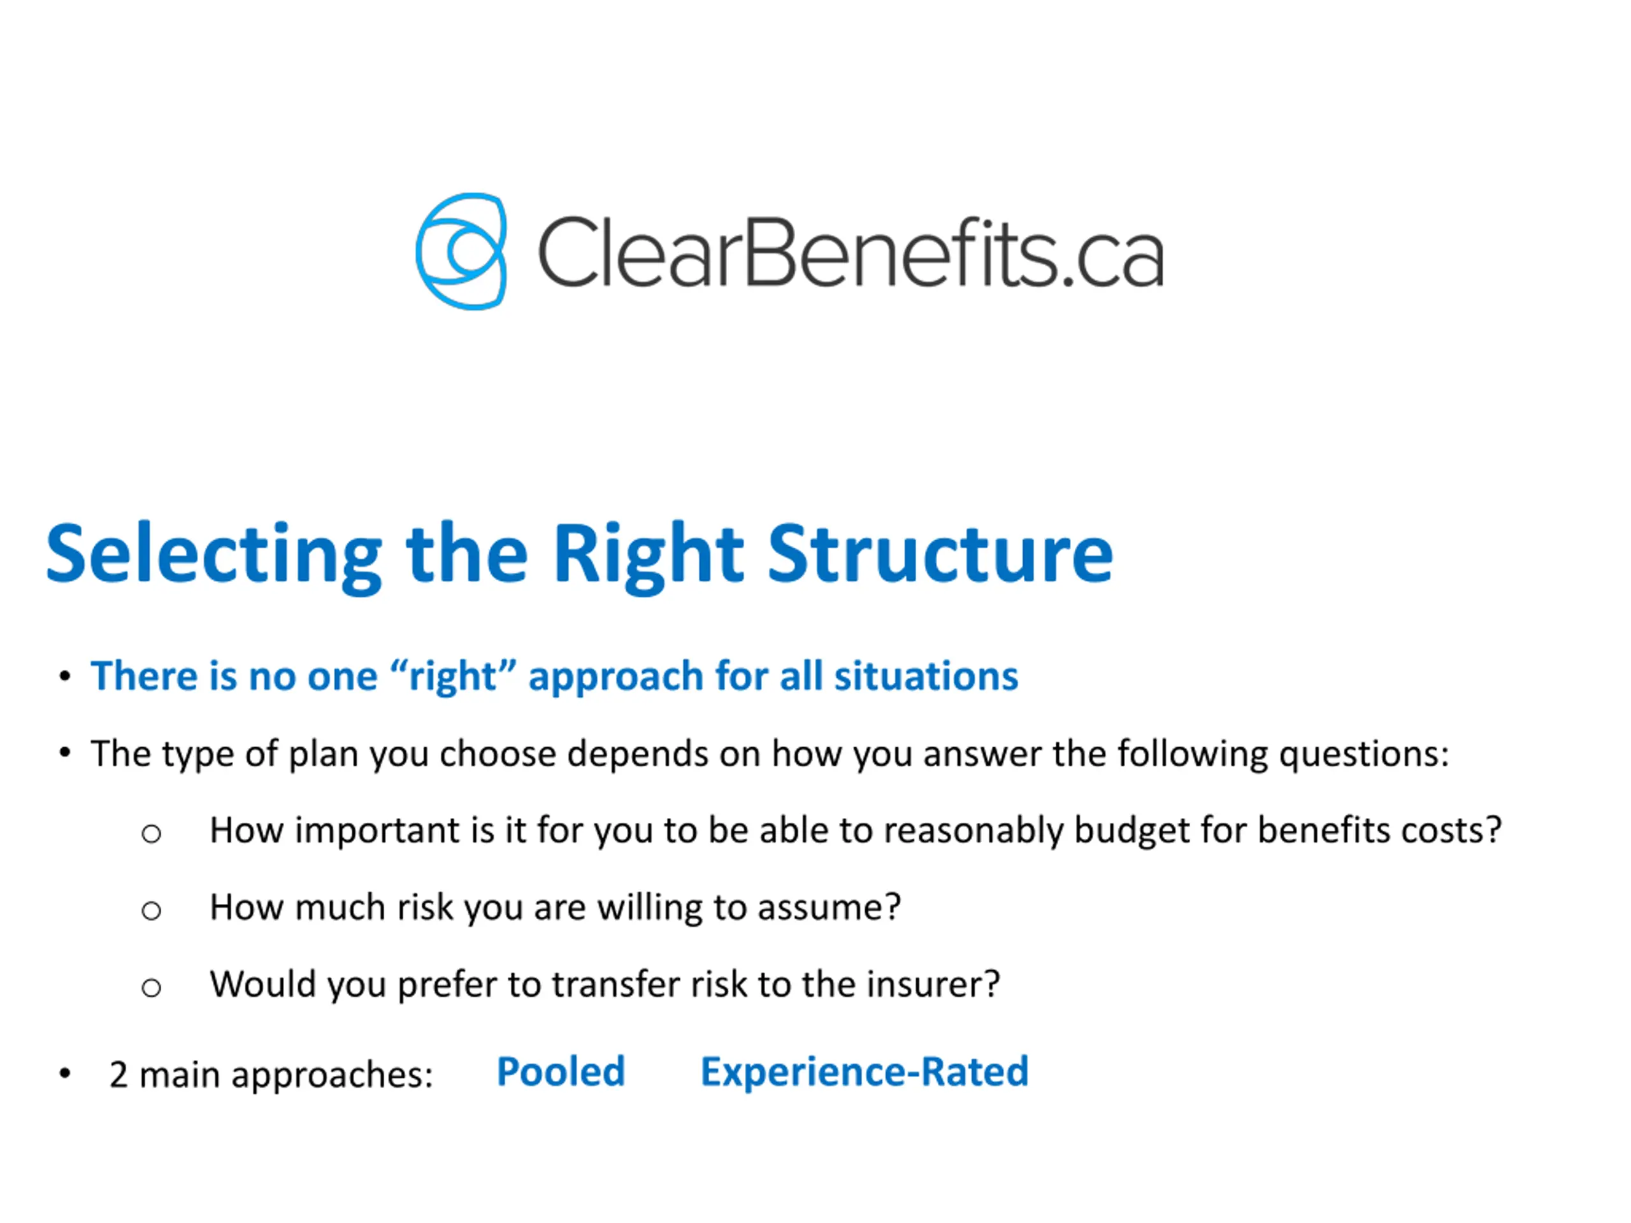The width and height of the screenshot is (1631, 1223).
Task: Click the hollow bullet before 'How much risk'
Action: click(151, 911)
